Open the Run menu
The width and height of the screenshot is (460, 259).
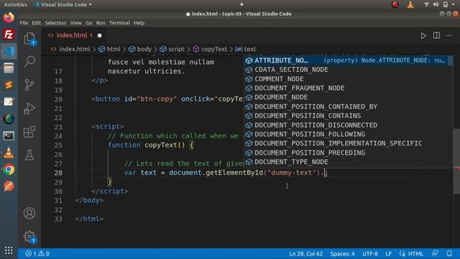(x=101, y=23)
